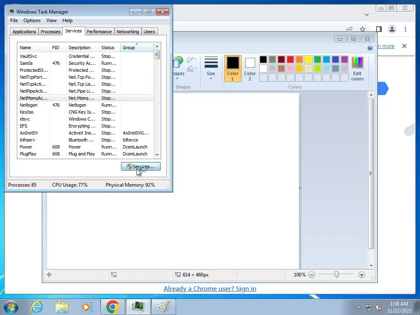Click Chrome share page icon
Viewport: 420px width, 315px height.
(349, 29)
